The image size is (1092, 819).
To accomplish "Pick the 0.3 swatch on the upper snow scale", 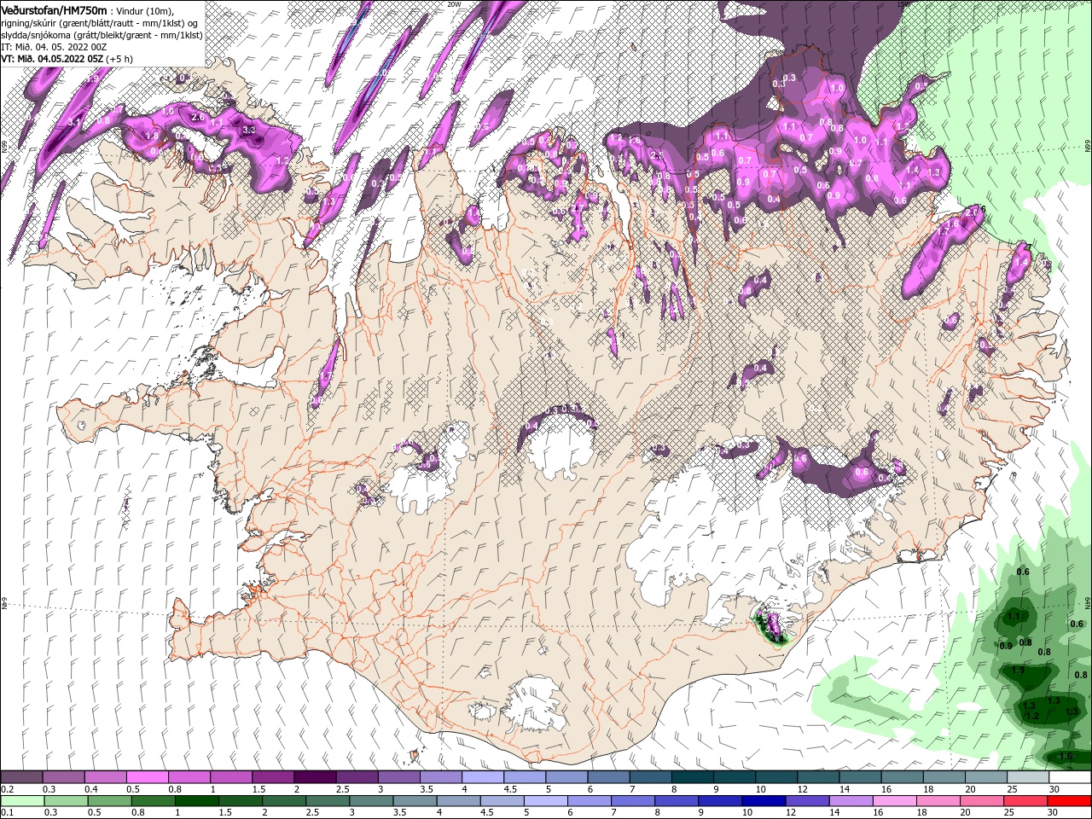I will tap(63, 777).
